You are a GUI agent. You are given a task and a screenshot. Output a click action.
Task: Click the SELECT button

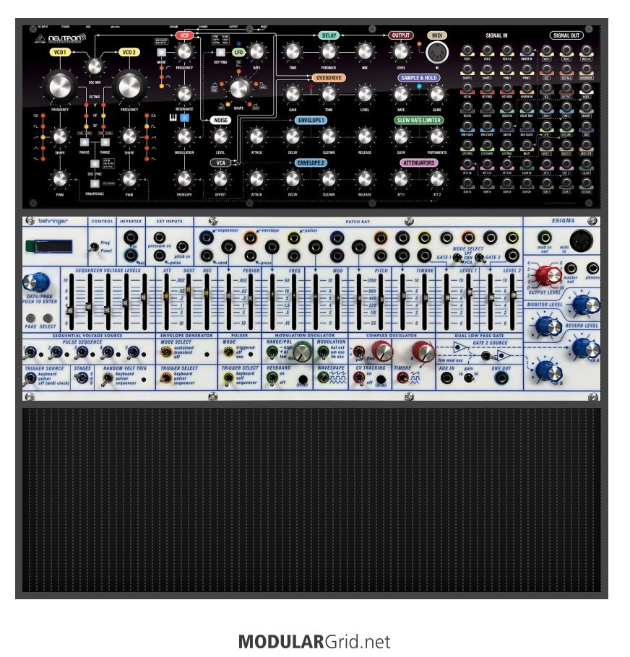(48, 318)
